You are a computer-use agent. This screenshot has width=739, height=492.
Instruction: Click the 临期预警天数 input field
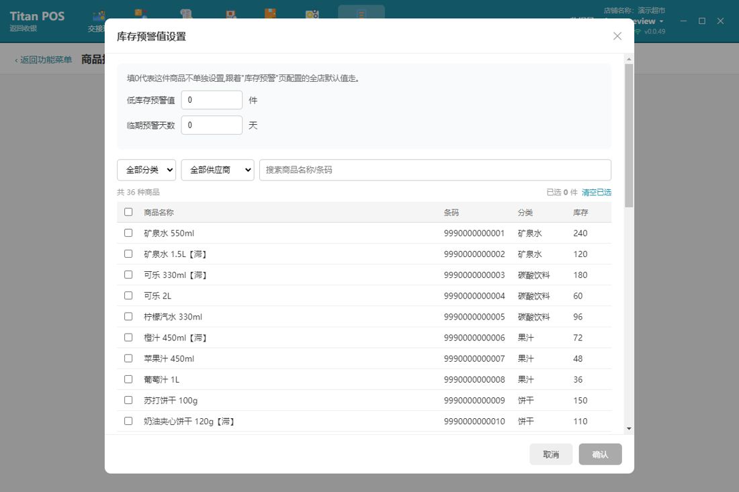coord(212,126)
